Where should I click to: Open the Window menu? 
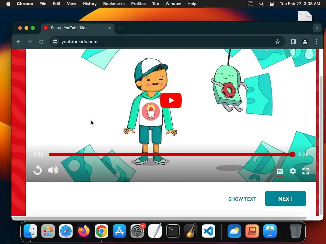pyautogui.click(x=173, y=4)
